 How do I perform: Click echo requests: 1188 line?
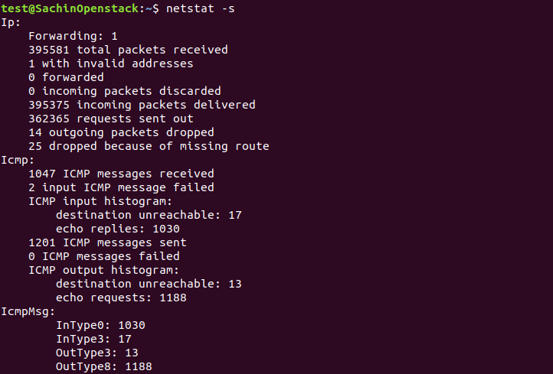tap(121, 298)
